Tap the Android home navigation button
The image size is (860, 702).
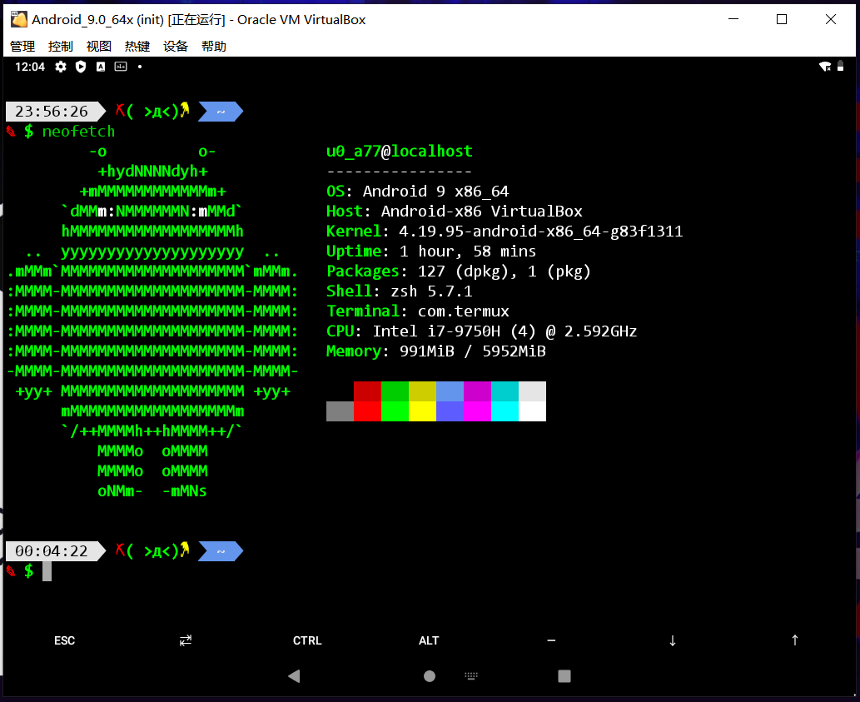pyautogui.click(x=430, y=676)
